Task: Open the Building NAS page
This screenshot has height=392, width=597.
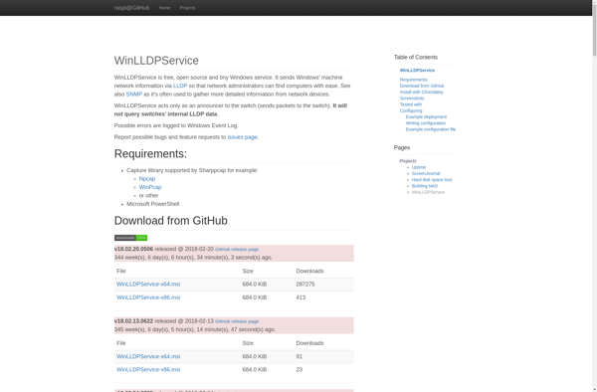Action: point(425,186)
